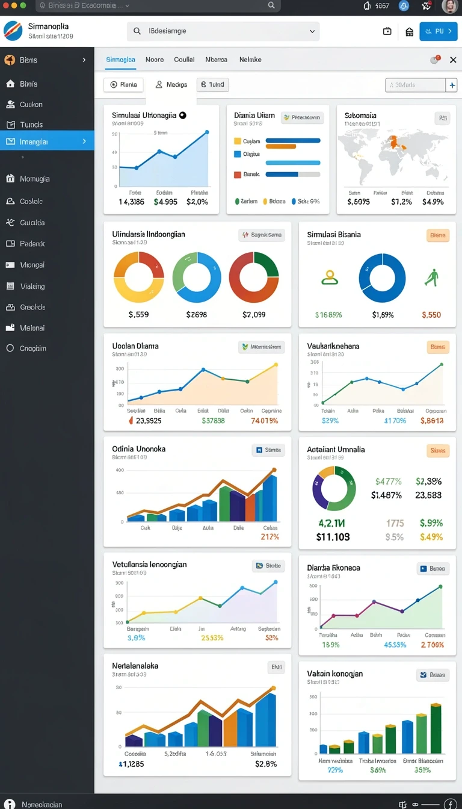Open the Cuukon people icon in sidebar
The width and height of the screenshot is (462, 809).
tap(10, 104)
